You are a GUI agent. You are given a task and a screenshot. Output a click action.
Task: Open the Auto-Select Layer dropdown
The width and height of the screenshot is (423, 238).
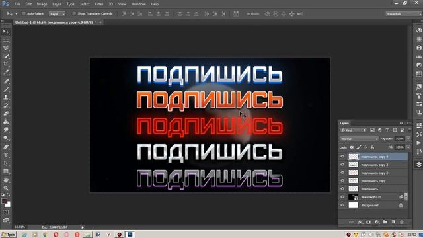[57, 13]
